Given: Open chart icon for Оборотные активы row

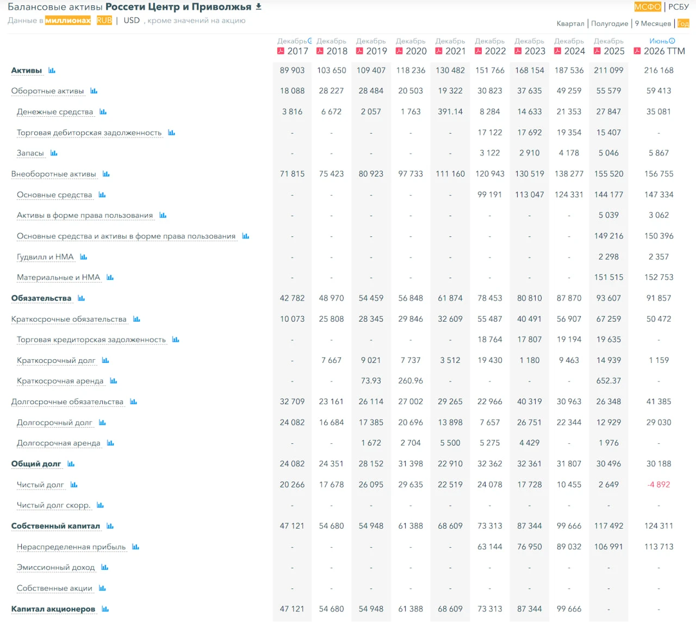Looking at the screenshot, I should click(x=94, y=91).
